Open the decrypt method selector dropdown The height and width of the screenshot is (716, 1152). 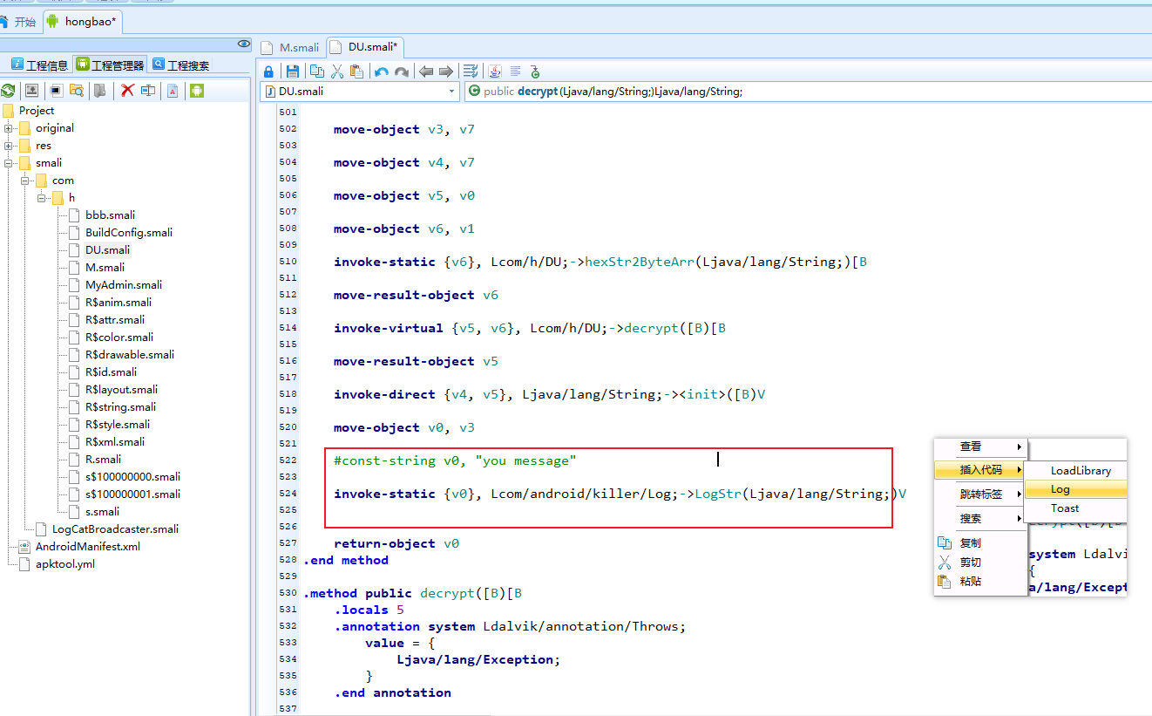(x=810, y=91)
